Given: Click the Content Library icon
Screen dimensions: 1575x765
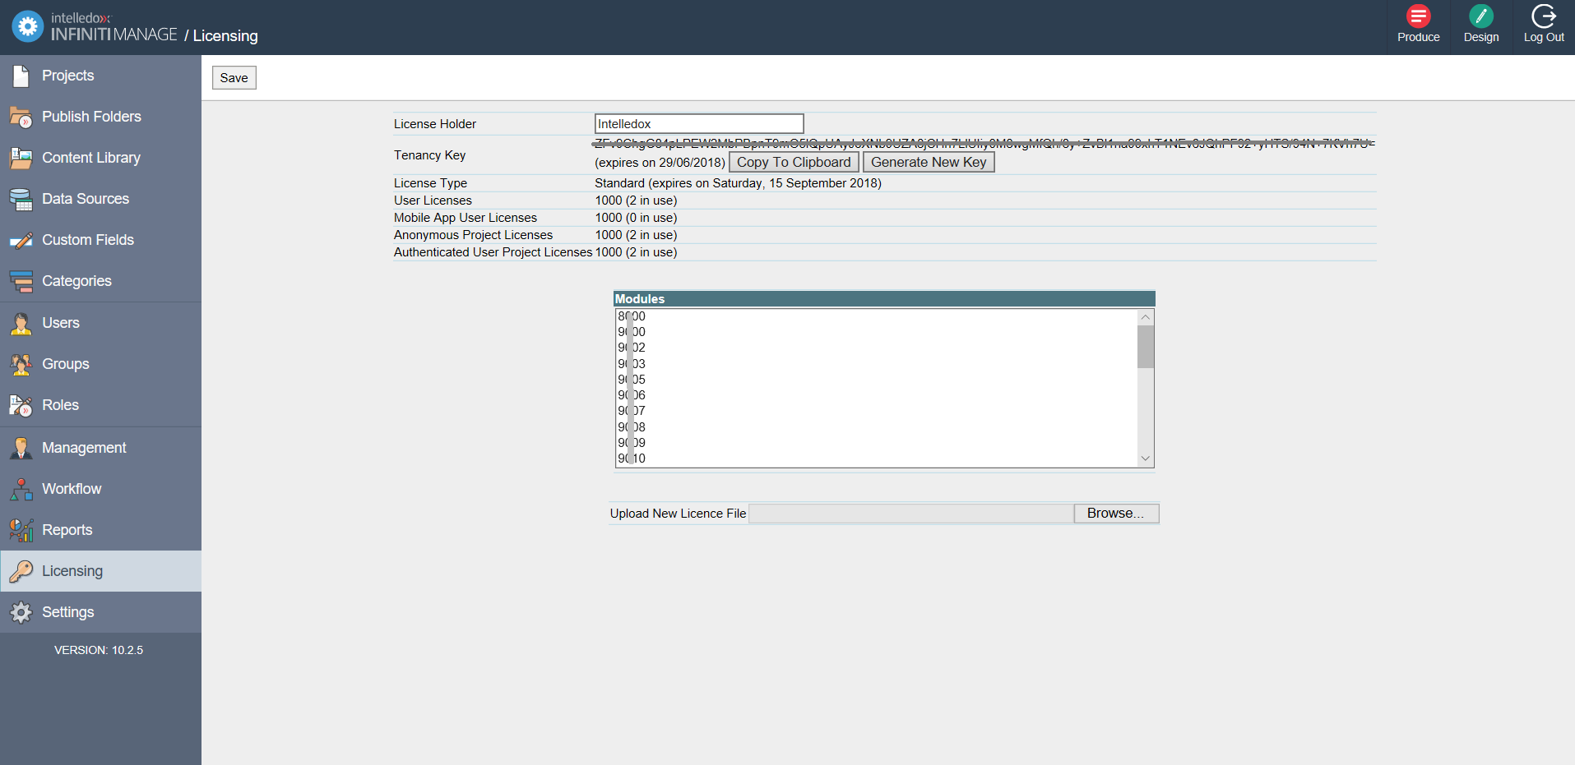Looking at the screenshot, I should pos(21,158).
